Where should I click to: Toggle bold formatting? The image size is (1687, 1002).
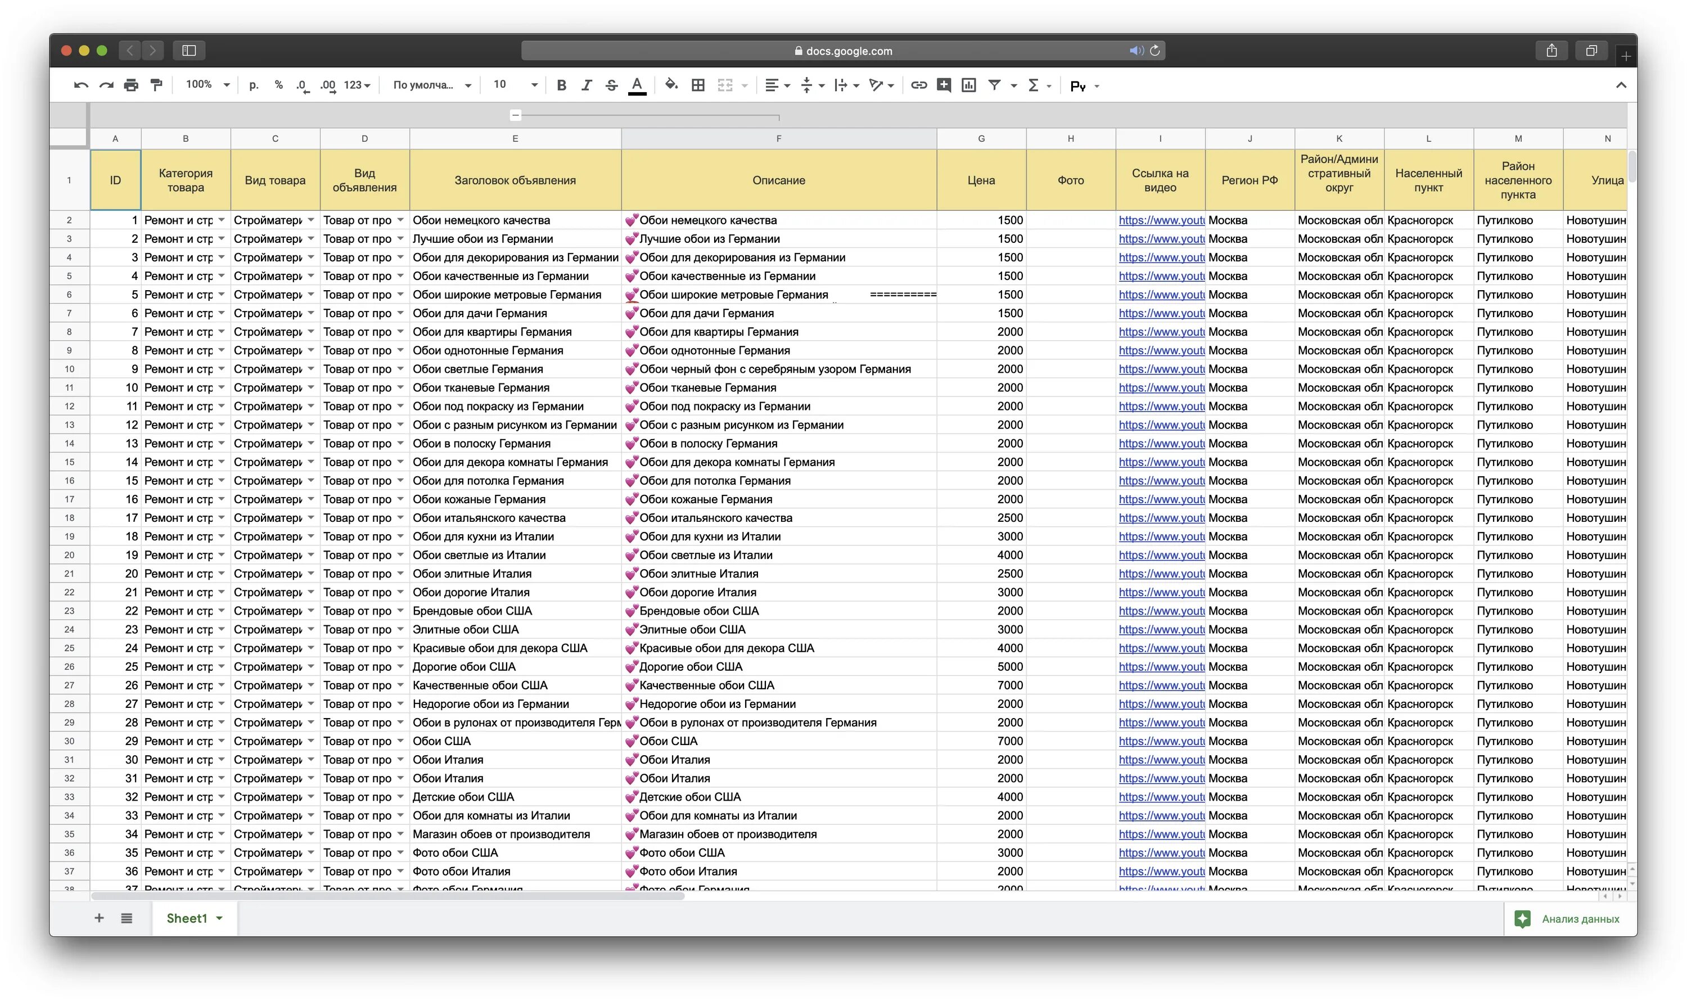(x=561, y=85)
